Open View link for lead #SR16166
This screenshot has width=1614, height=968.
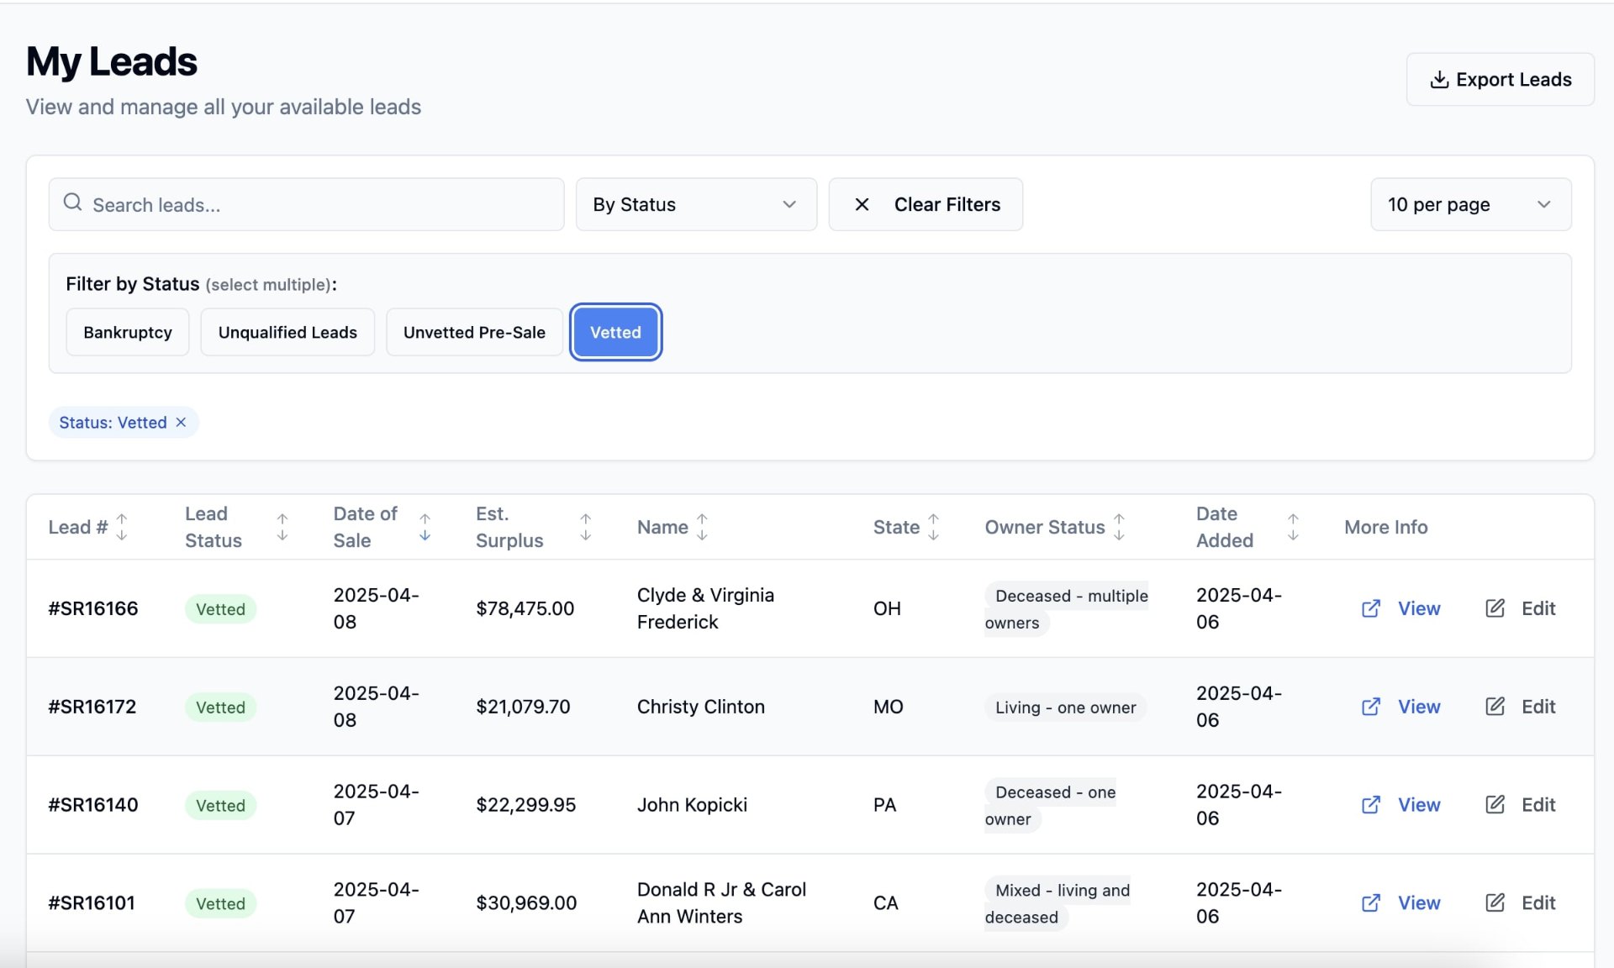click(1418, 608)
